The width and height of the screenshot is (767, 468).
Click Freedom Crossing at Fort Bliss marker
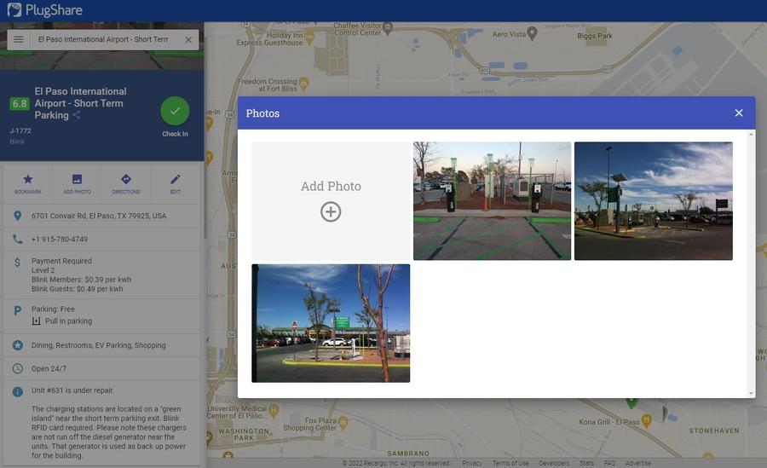pos(303,84)
